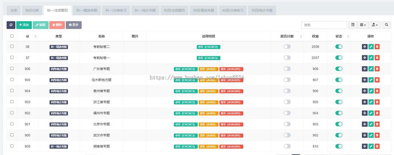
Task: Click the 货车 (A2/B2) tag for 广东省专题
Action: coord(208,69)
